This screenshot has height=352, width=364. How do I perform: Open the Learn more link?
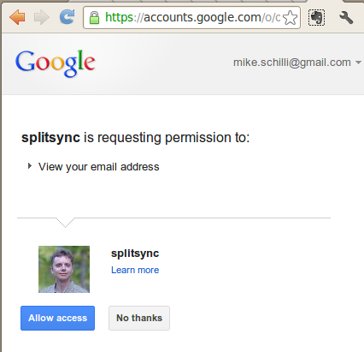click(x=135, y=270)
